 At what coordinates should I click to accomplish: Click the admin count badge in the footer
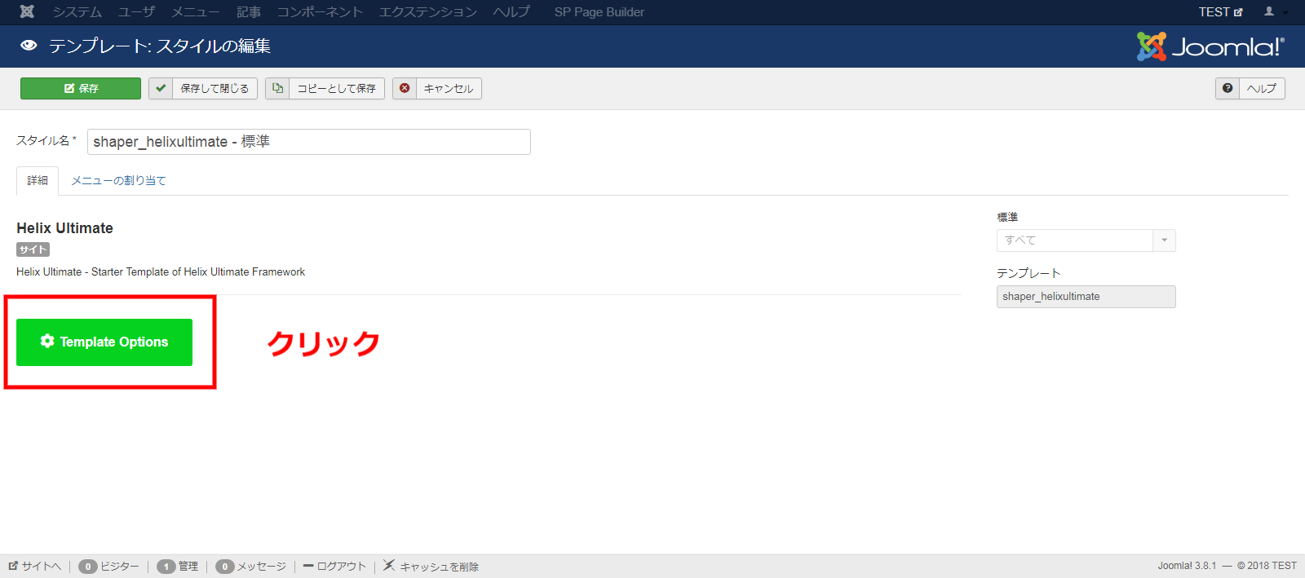[166, 567]
